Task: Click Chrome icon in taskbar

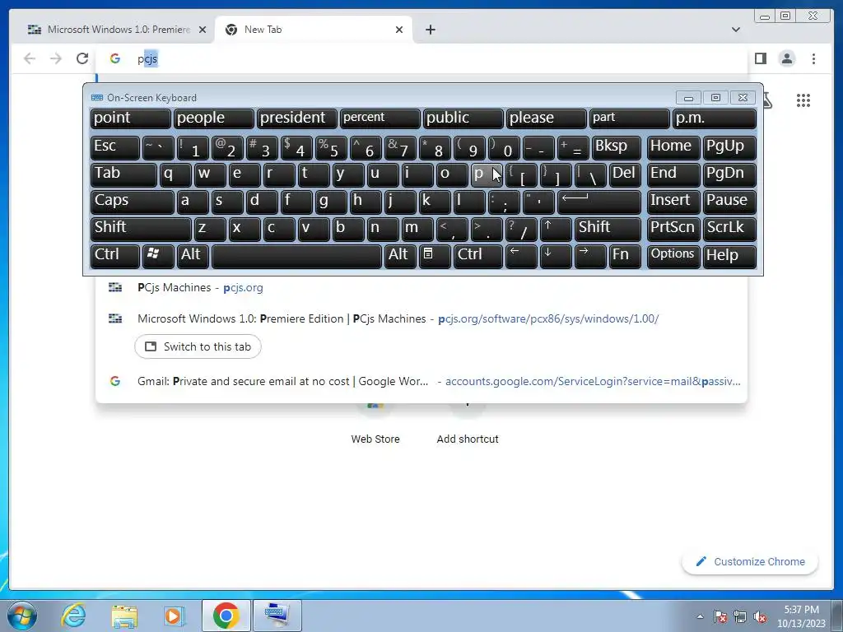Action: tap(226, 616)
